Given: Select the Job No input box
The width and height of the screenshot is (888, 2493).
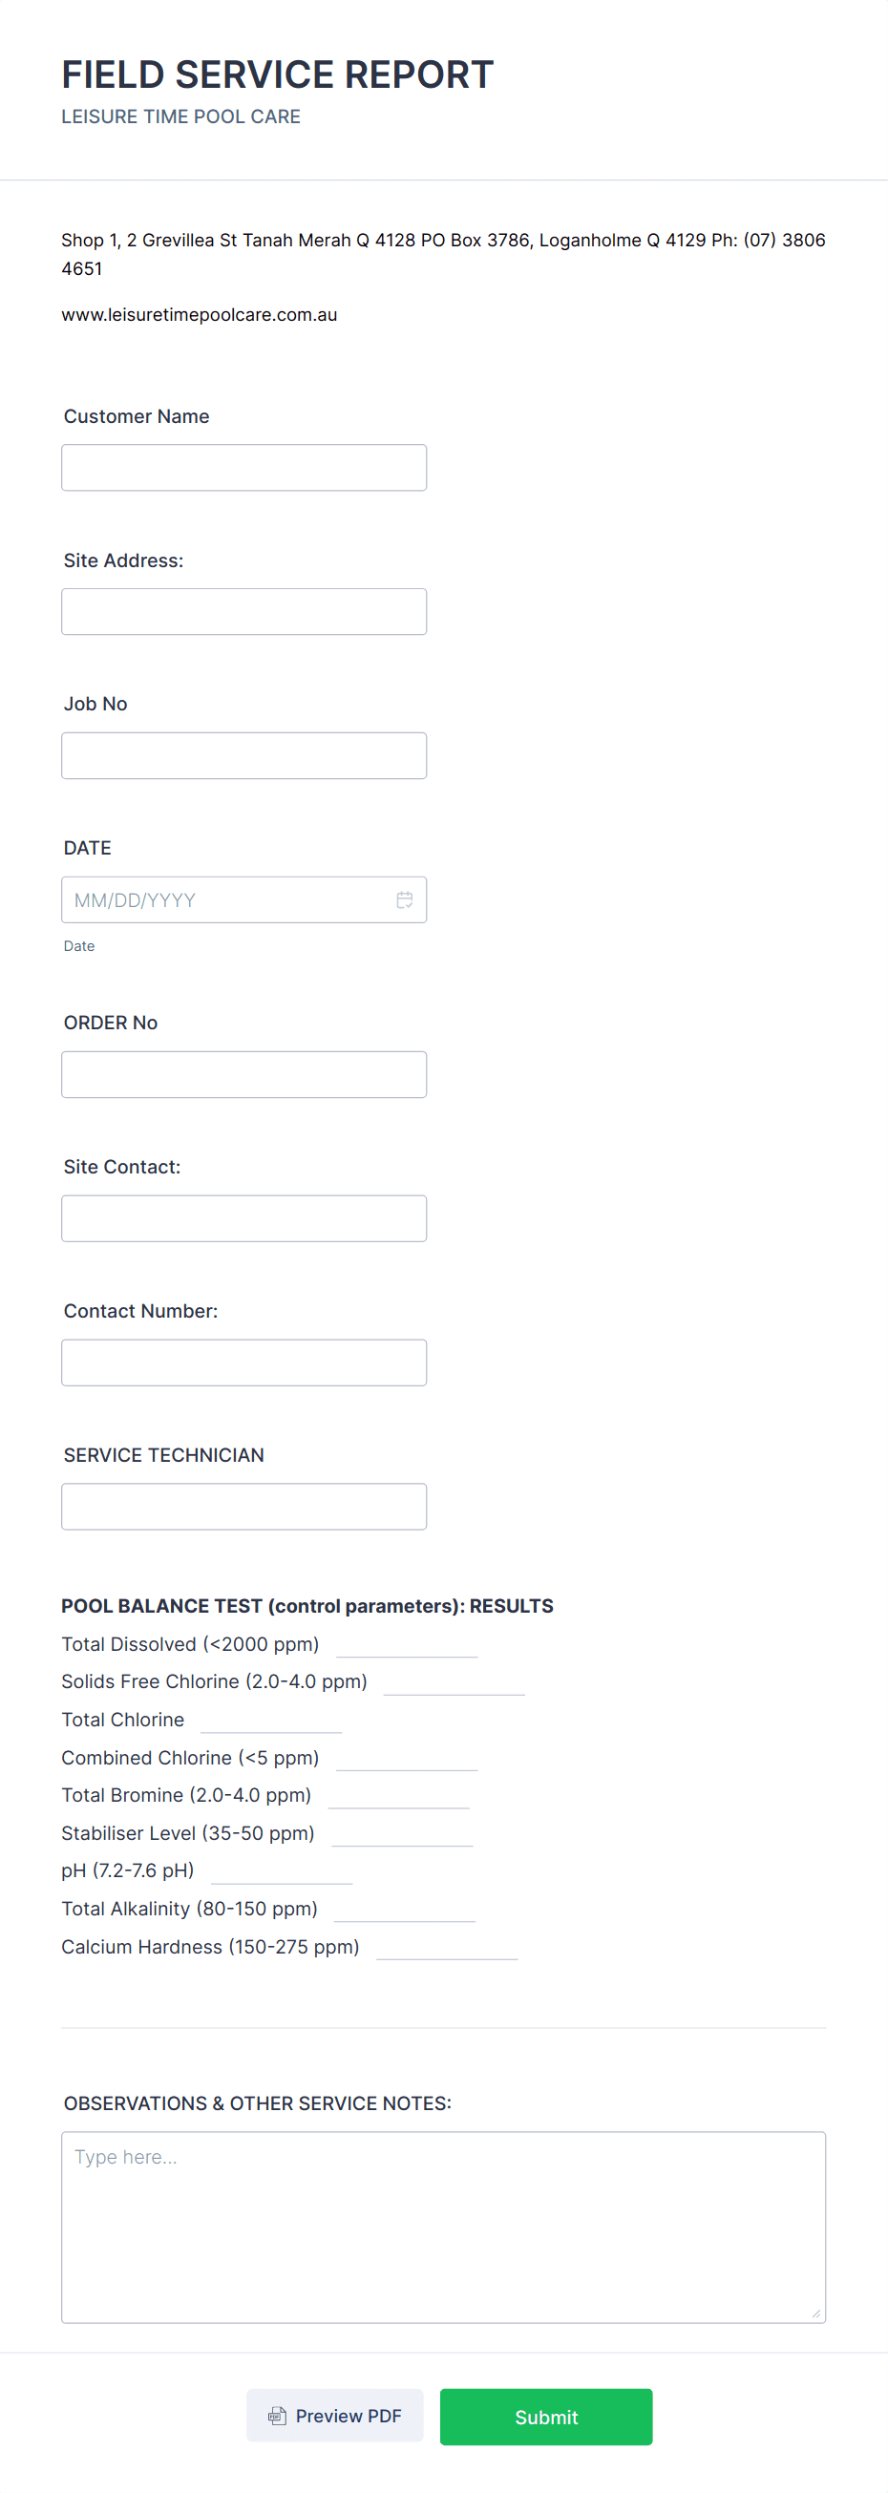Looking at the screenshot, I should click(243, 756).
